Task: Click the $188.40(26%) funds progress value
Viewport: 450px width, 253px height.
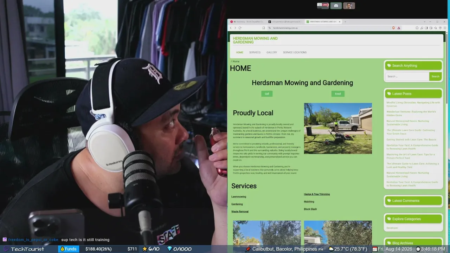Action: tap(98, 249)
